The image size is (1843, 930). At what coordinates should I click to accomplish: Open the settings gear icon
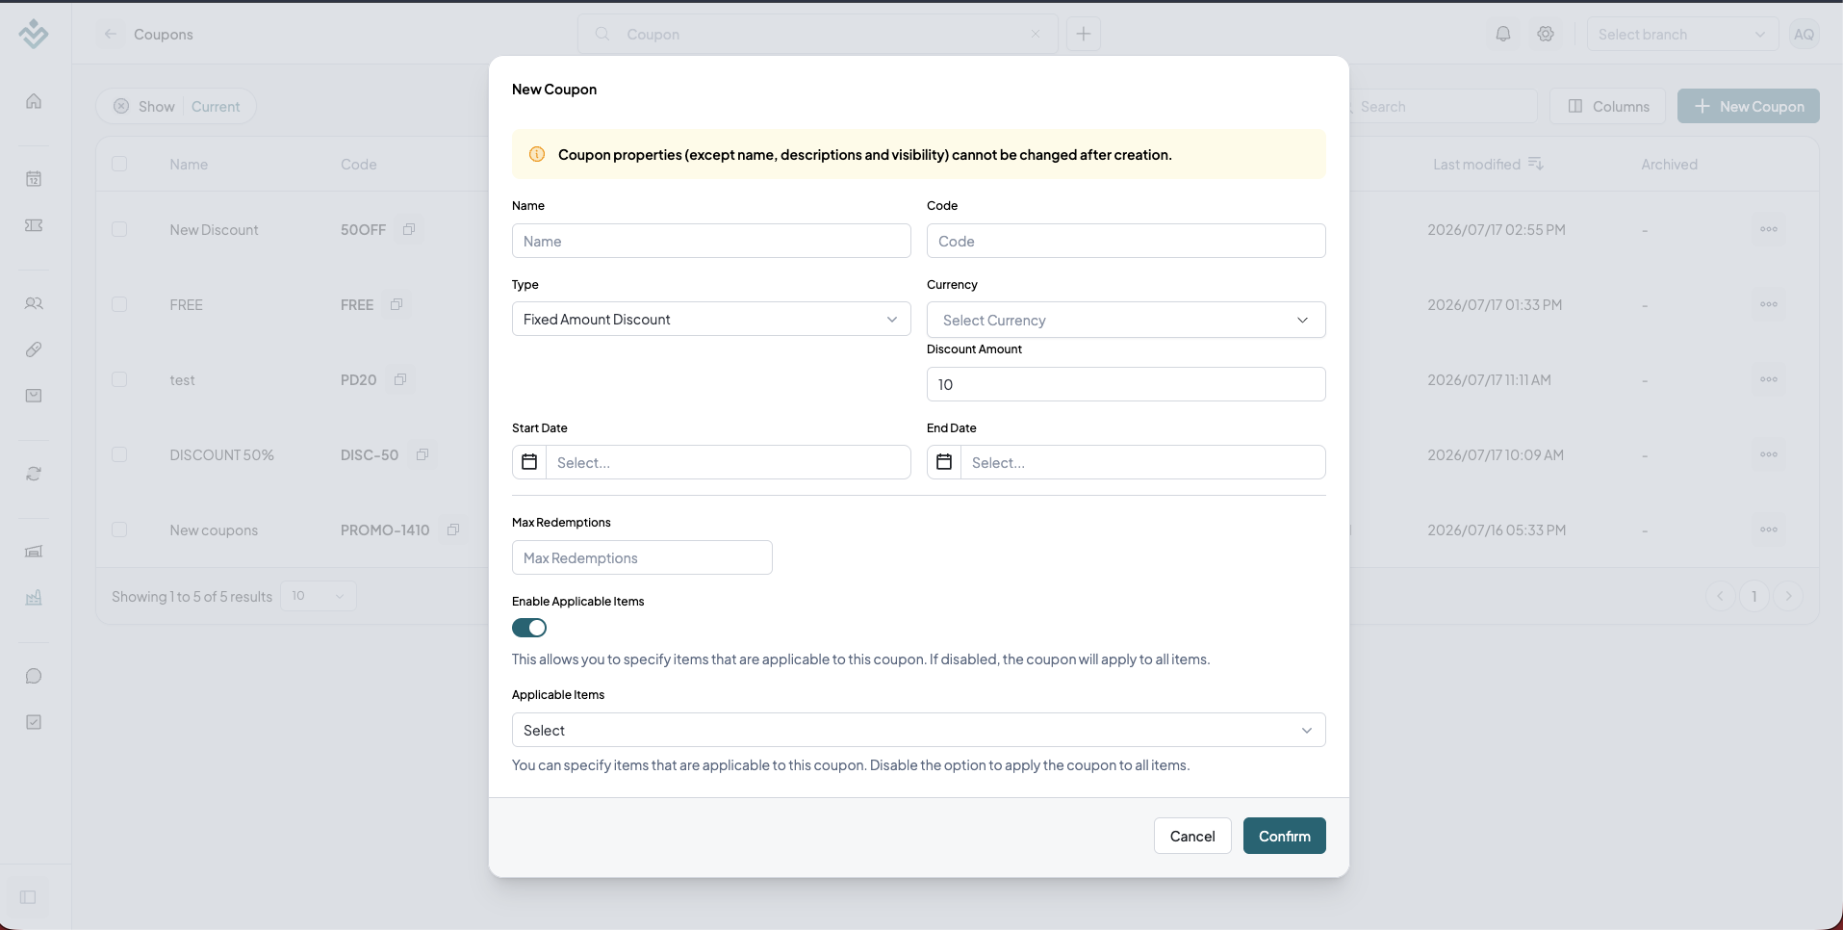click(x=1546, y=35)
